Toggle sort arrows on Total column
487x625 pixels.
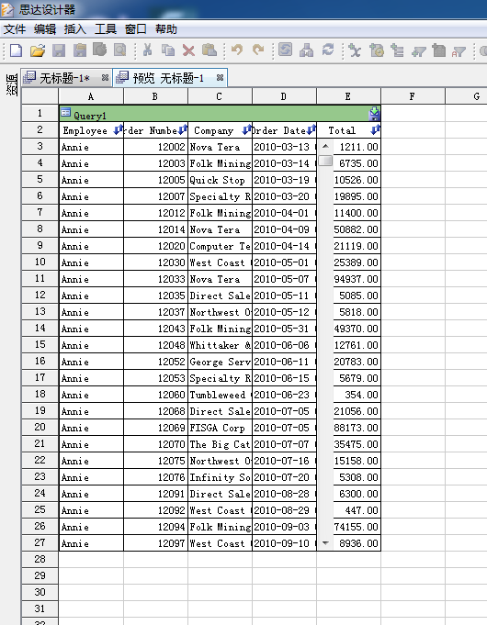click(x=376, y=130)
